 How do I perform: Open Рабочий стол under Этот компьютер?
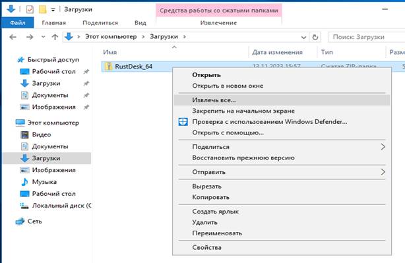coord(53,194)
